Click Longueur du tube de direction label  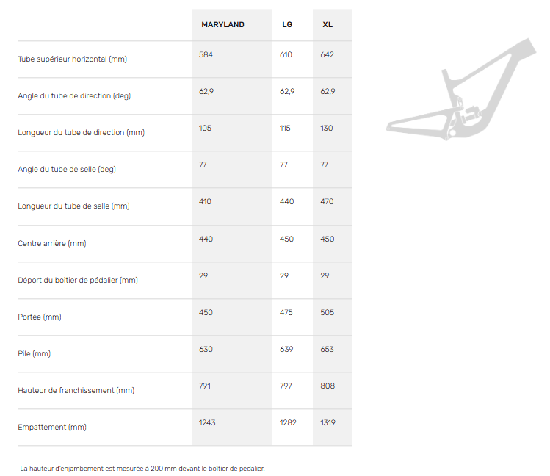82,132
